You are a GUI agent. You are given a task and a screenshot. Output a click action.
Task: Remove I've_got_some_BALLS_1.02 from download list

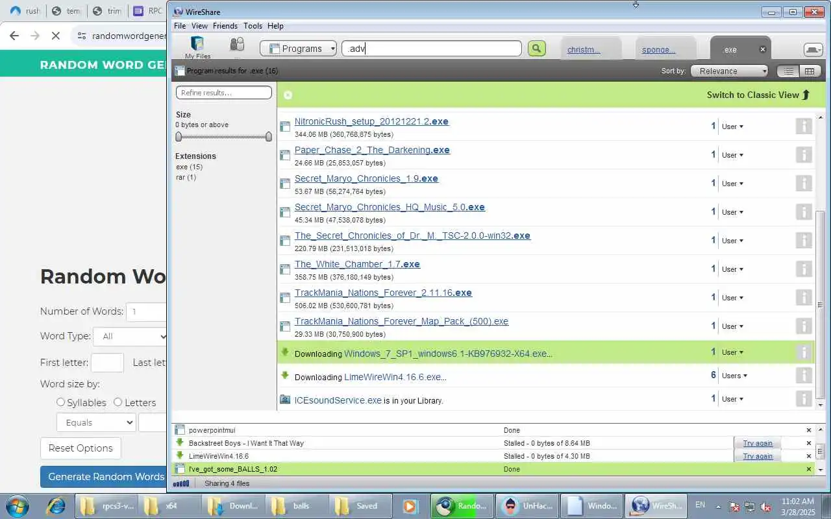tap(809, 469)
